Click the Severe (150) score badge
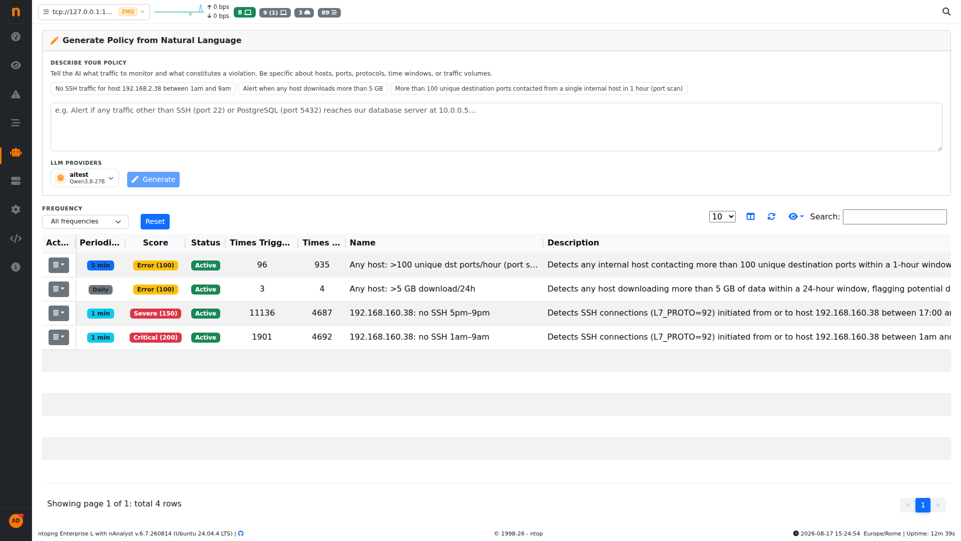Image resolution: width=961 pixels, height=541 pixels. [x=156, y=314]
